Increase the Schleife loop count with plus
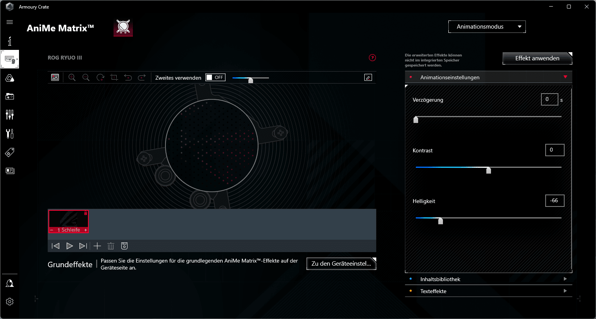Screen dimensions: 596x319 point(86,230)
